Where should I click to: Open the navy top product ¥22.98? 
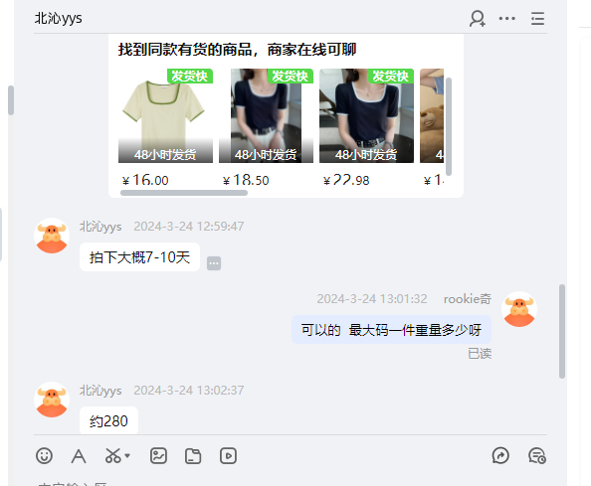tap(366, 128)
